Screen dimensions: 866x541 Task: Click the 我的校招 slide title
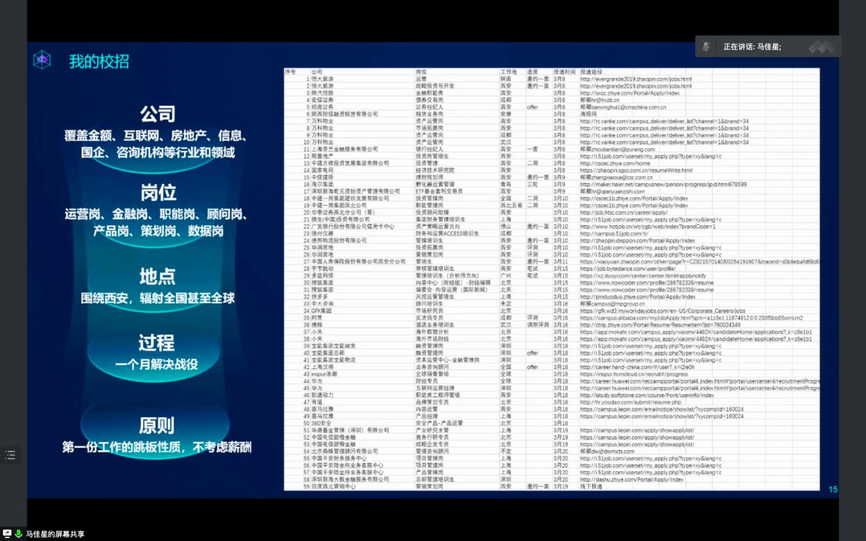(x=99, y=61)
